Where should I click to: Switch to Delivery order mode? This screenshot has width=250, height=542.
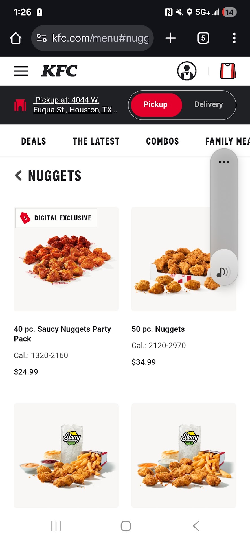209,105
